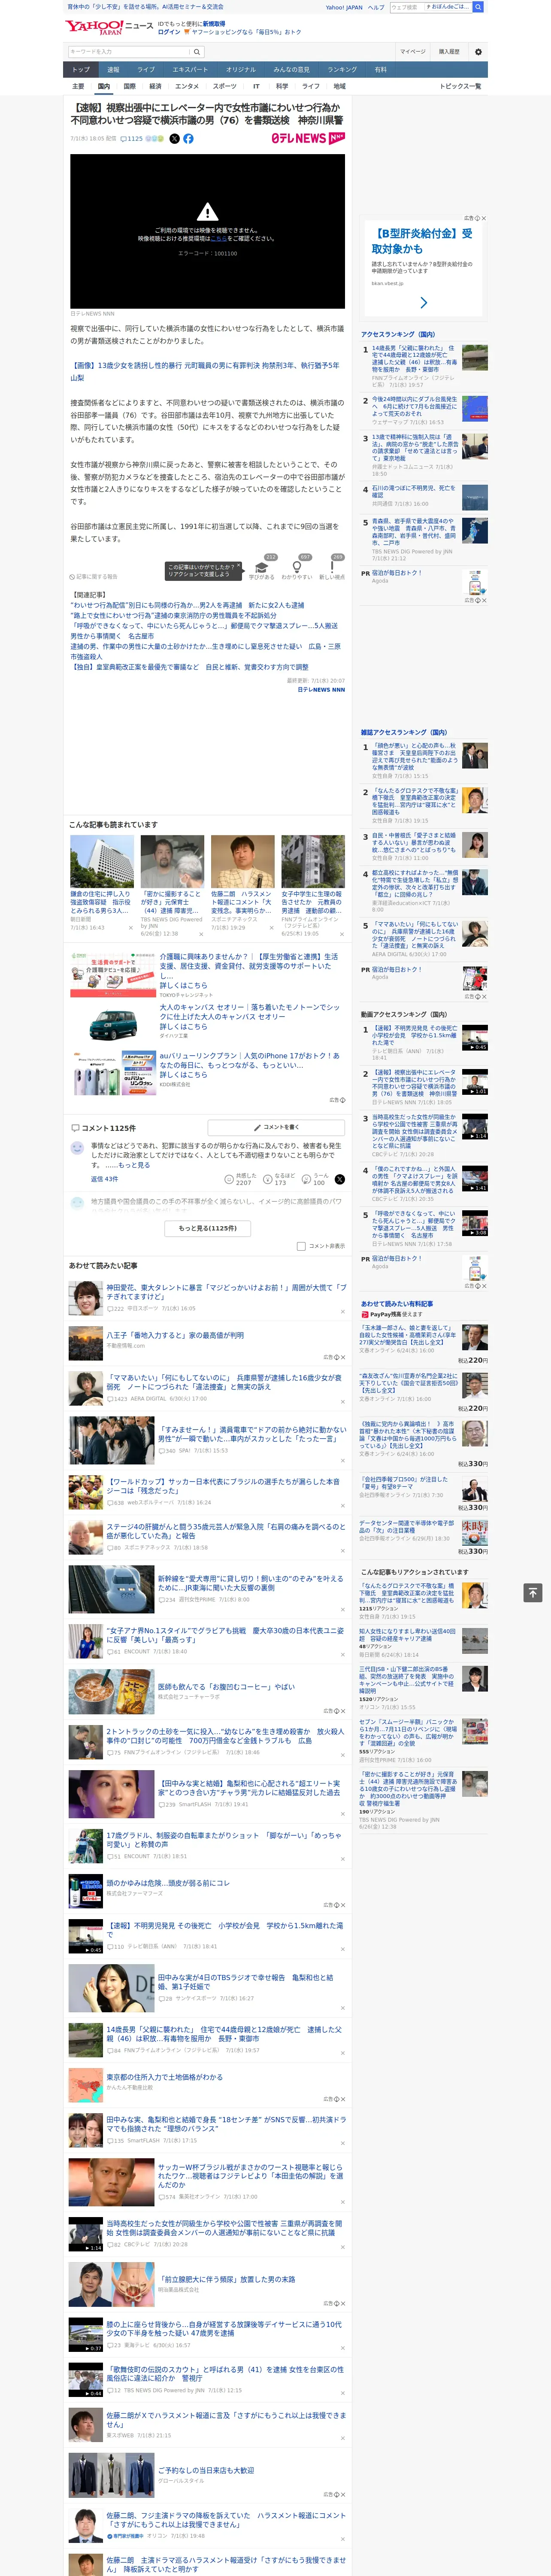
Task: Open the マイページ link
Action: pos(413,52)
